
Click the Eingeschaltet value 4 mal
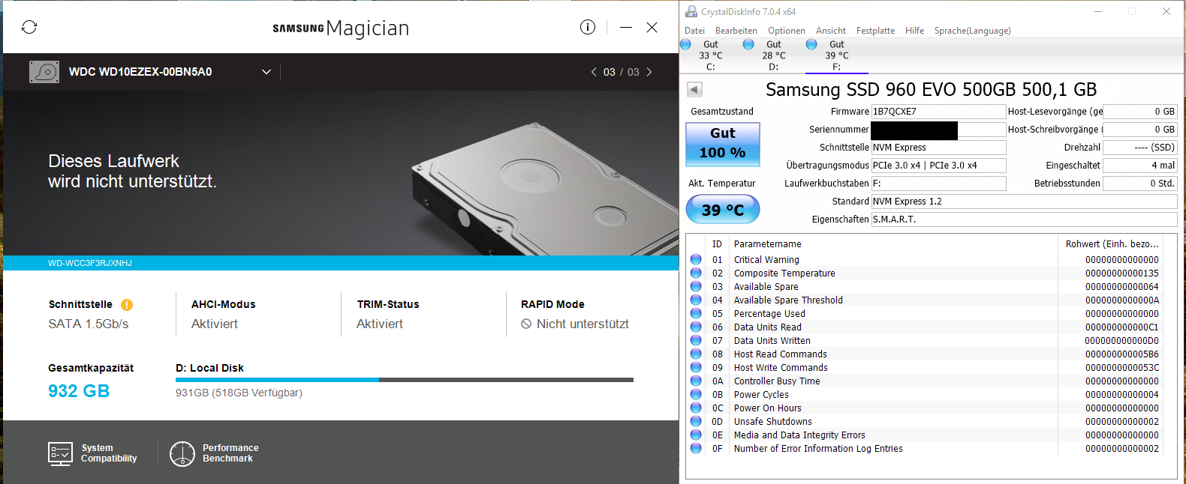(x=1139, y=166)
